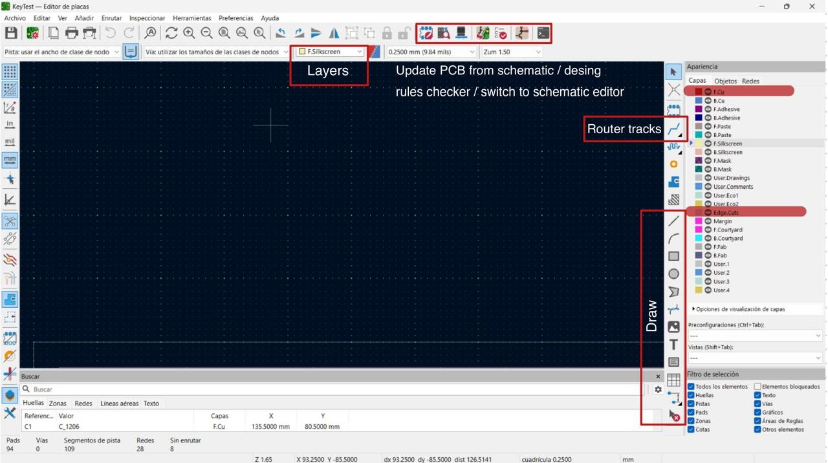Toggle grid display in left toolbar

tap(10, 72)
